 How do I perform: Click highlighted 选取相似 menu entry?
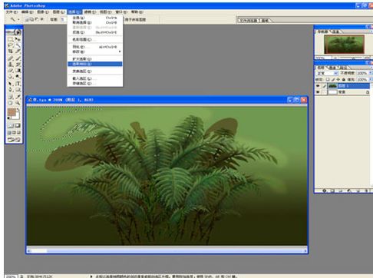(94, 64)
